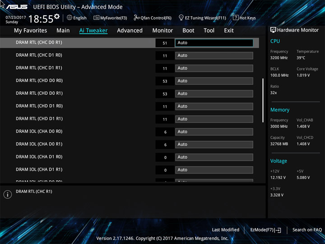
Task: Click the +5V 5.080 V reading
Action: [303, 178]
